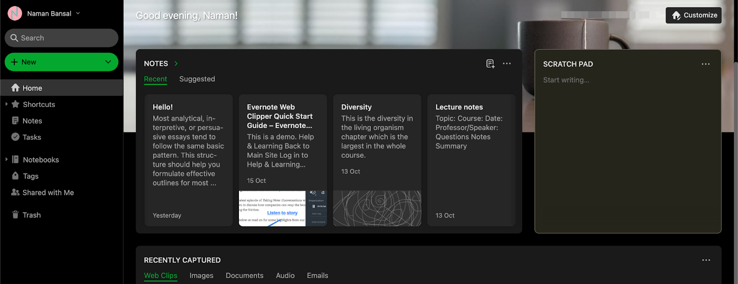Screen dimensions: 738x284
Task: Open the account dropdown arrow beside Naman Bansal
Action: [x=78, y=13]
